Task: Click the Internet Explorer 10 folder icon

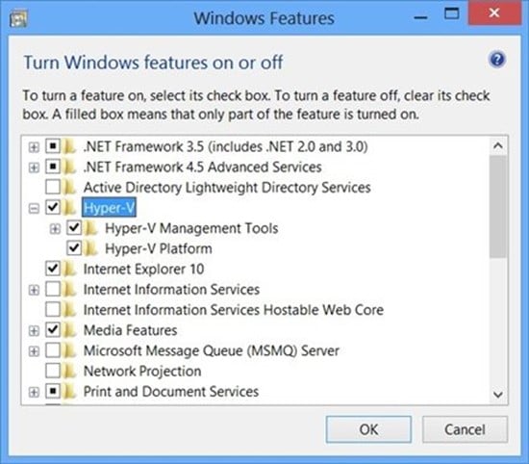Action: point(69,270)
